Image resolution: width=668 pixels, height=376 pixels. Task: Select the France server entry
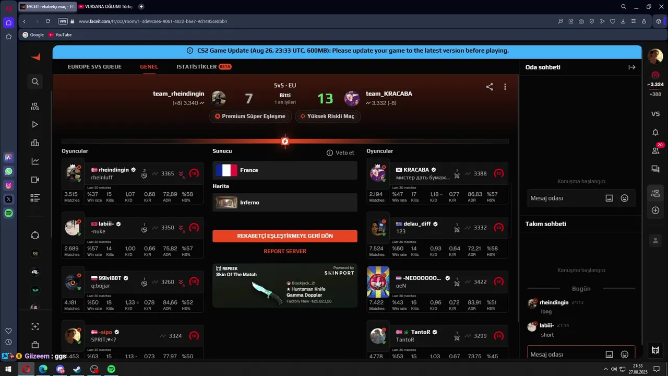pyautogui.click(x=285, y=170)
